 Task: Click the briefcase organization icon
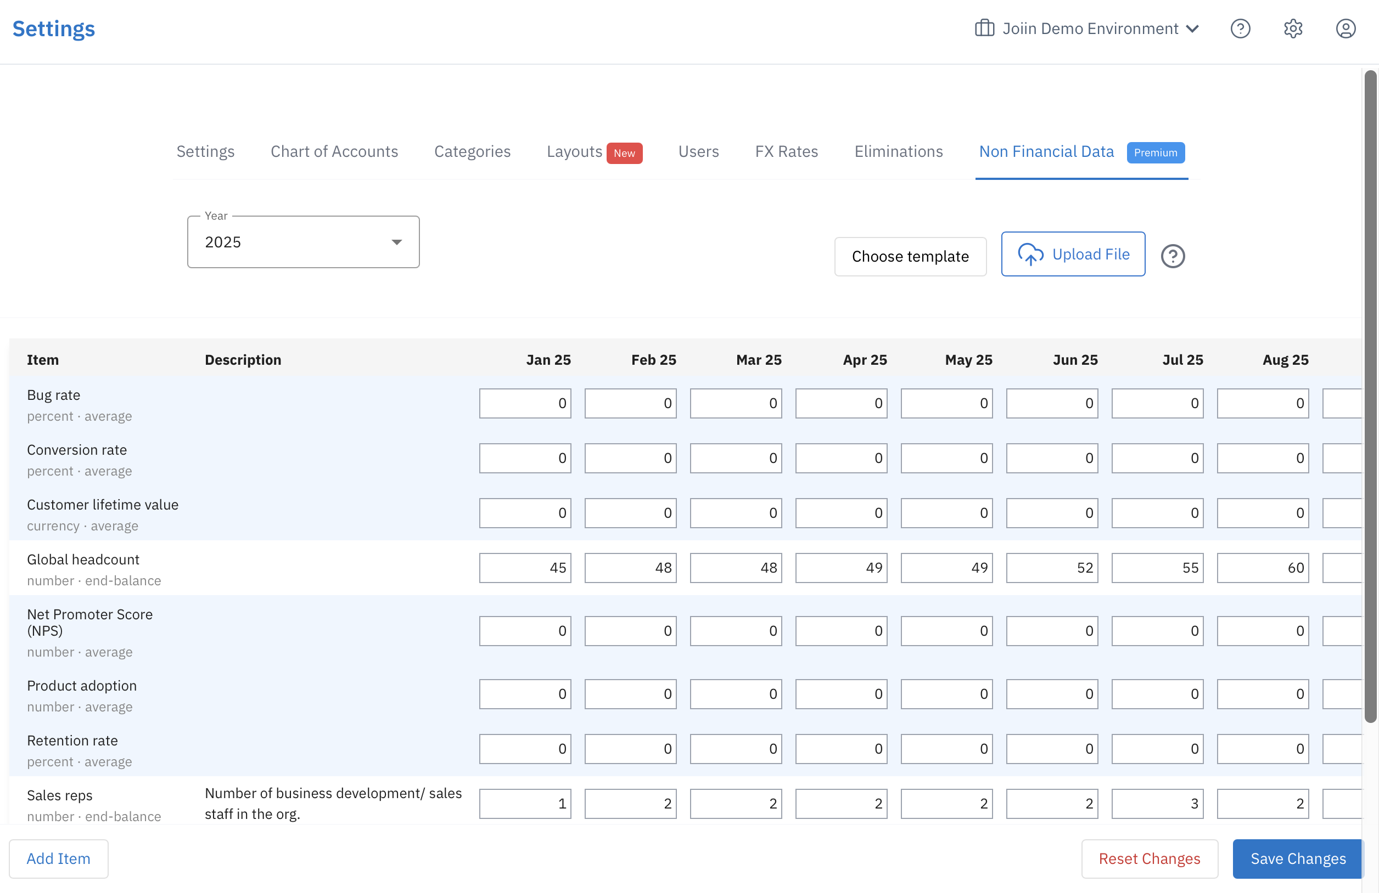pos(984,29)
